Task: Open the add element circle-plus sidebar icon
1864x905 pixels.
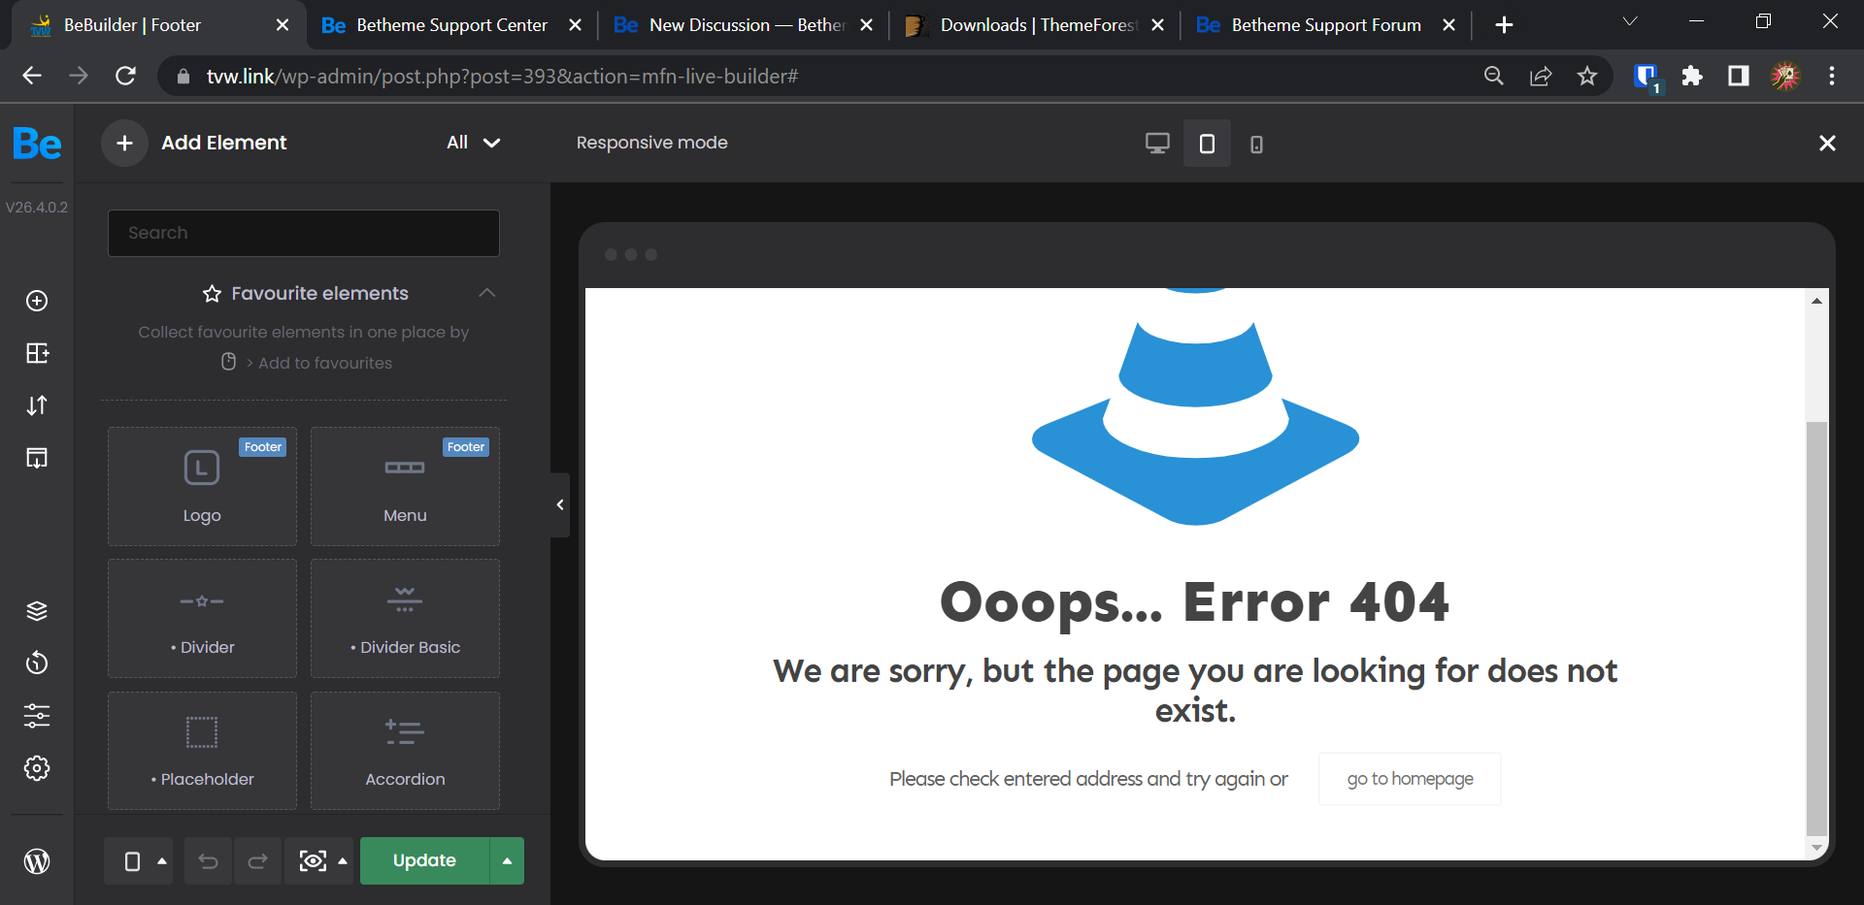Action: [x=37, y=301]
